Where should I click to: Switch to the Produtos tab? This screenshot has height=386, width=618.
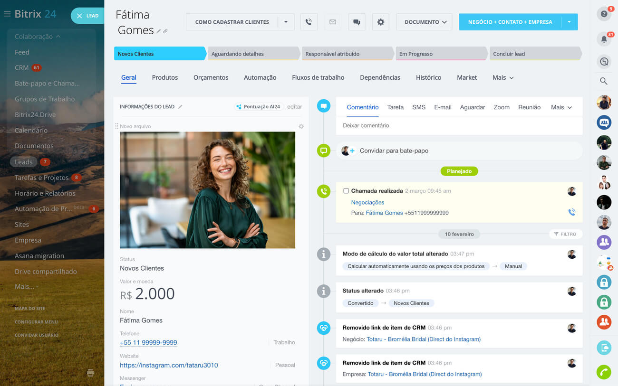164,77
